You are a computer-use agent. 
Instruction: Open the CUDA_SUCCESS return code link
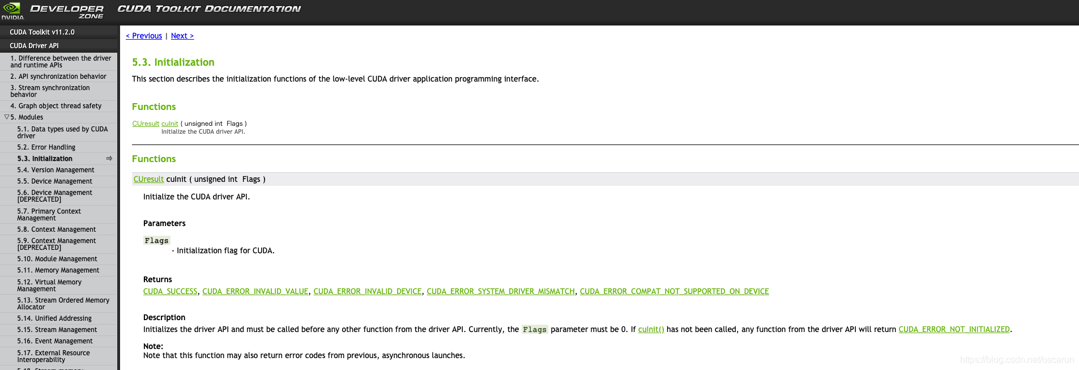point(170,291)
